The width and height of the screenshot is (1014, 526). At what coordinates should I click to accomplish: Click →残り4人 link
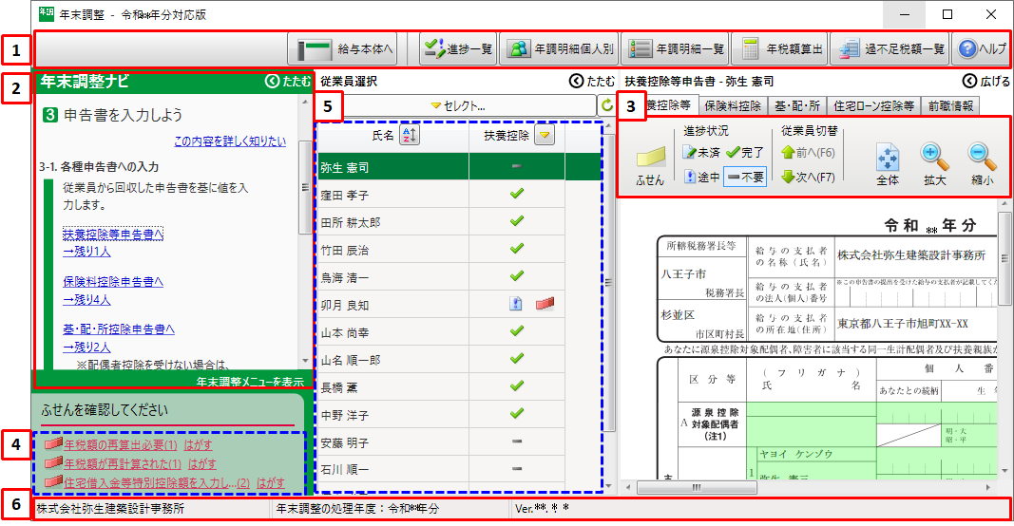click(86, 299)
